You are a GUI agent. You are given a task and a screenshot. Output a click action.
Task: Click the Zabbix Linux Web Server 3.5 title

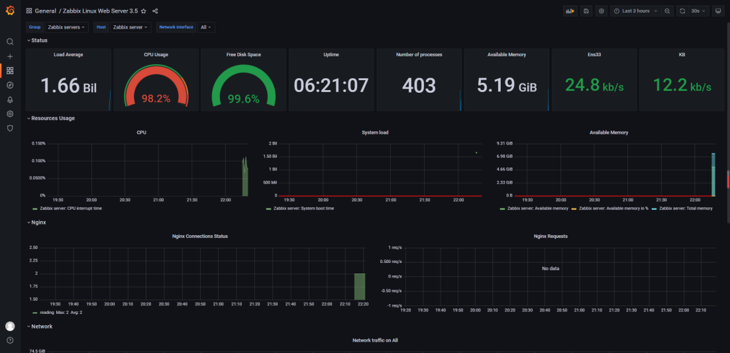[x=100, y=11]
